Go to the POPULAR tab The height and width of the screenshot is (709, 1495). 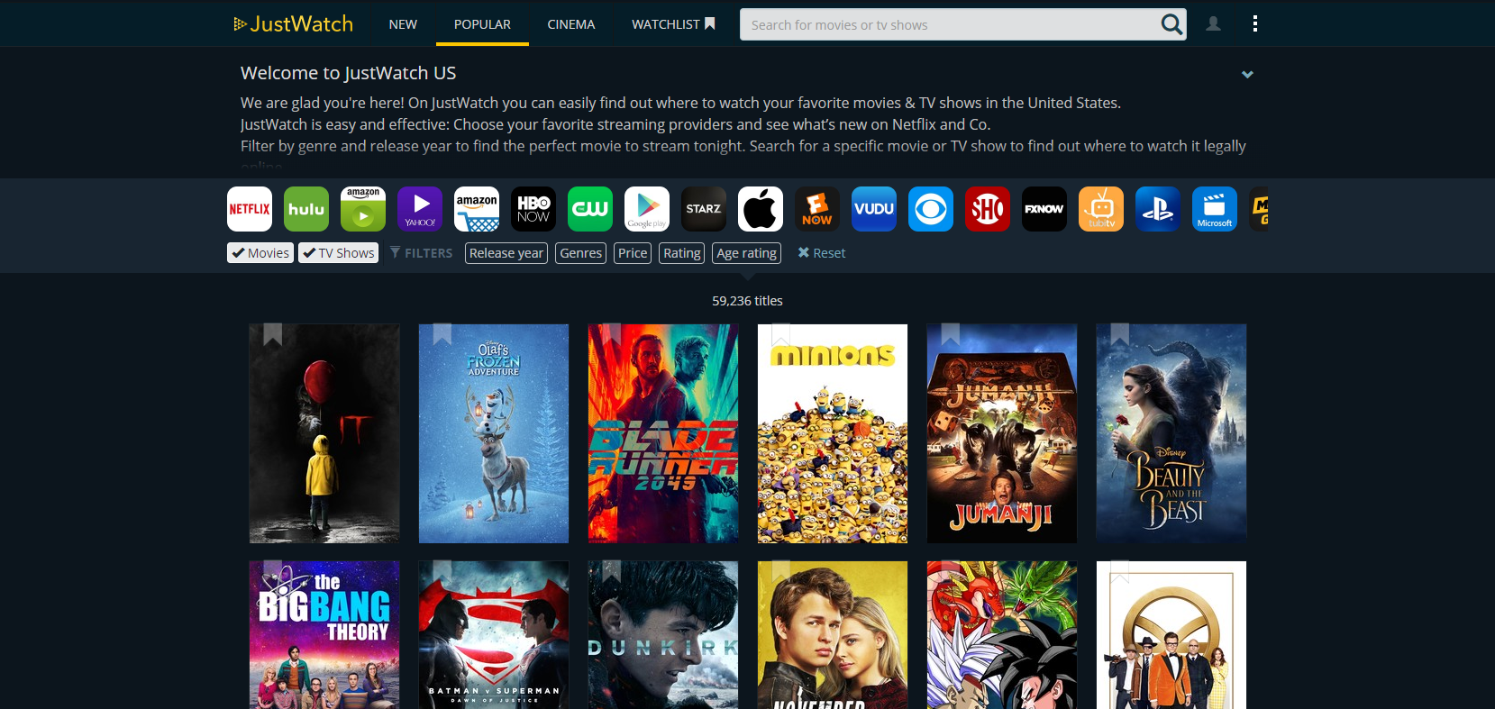click(x=482, y=24)
